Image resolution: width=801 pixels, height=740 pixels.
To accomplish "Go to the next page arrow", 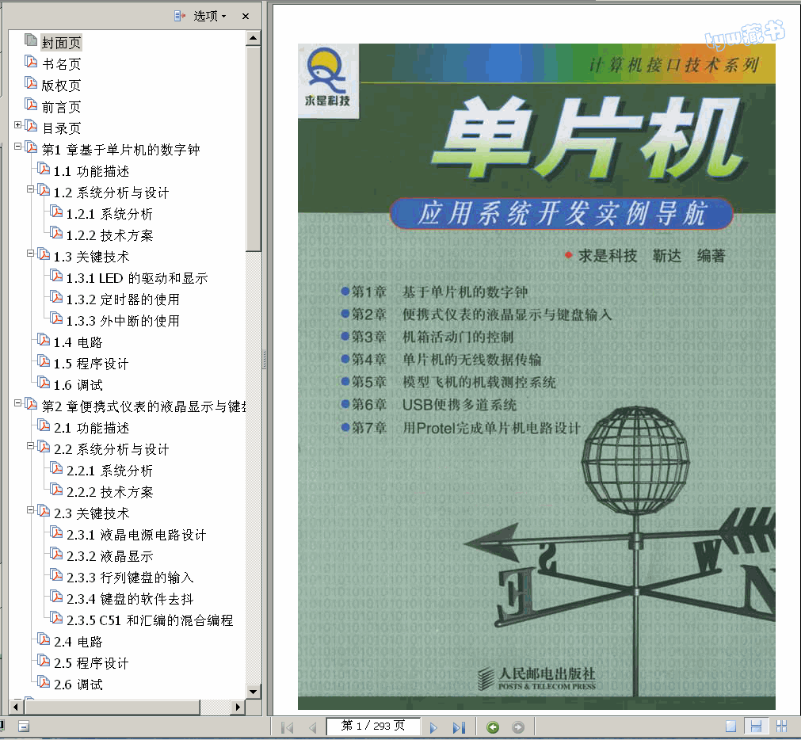I will (x=433, y=727).
